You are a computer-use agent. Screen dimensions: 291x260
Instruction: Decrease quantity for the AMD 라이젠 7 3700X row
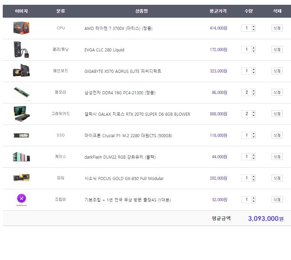click(253, 30)
